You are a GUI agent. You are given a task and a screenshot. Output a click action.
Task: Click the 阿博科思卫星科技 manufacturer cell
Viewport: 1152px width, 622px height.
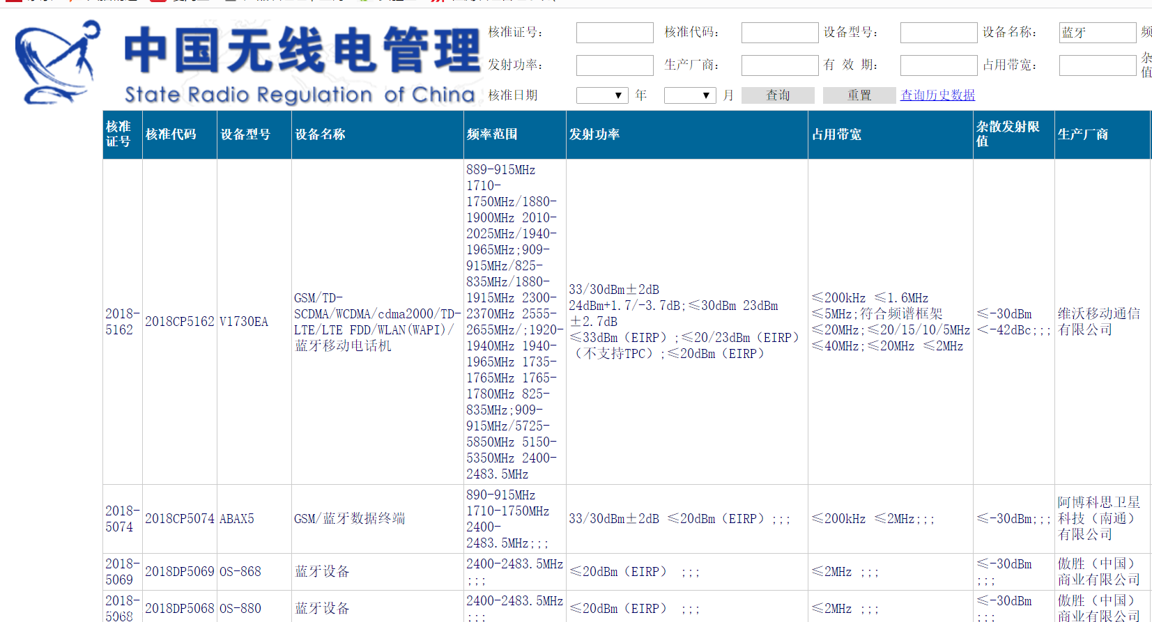1103,519
